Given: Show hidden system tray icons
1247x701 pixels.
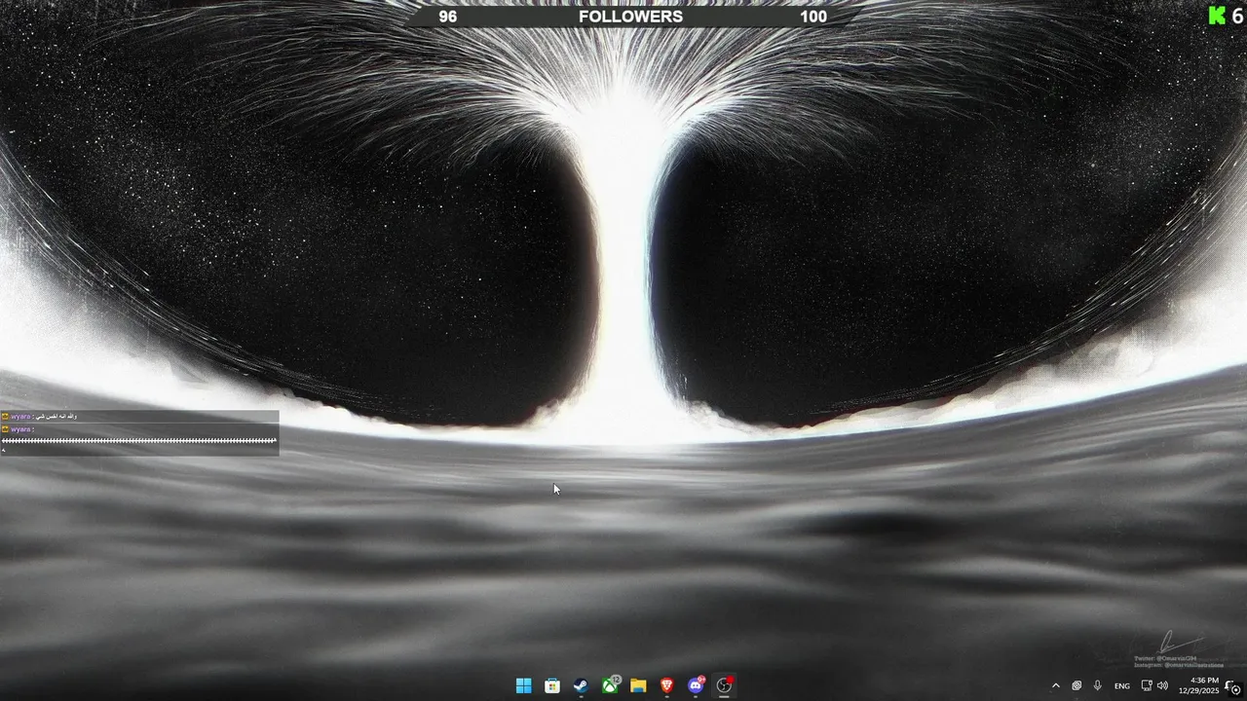Looking at the screenshot, I should point(1055,685).
